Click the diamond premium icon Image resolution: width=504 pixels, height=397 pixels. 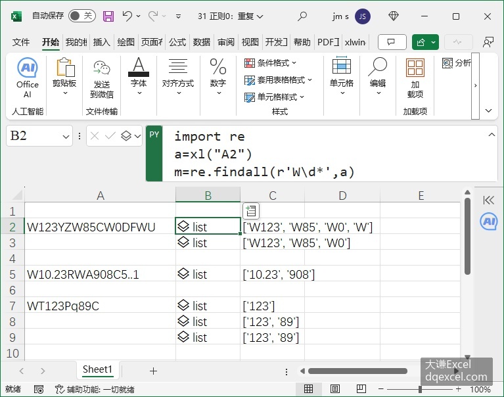coord(394,16)
